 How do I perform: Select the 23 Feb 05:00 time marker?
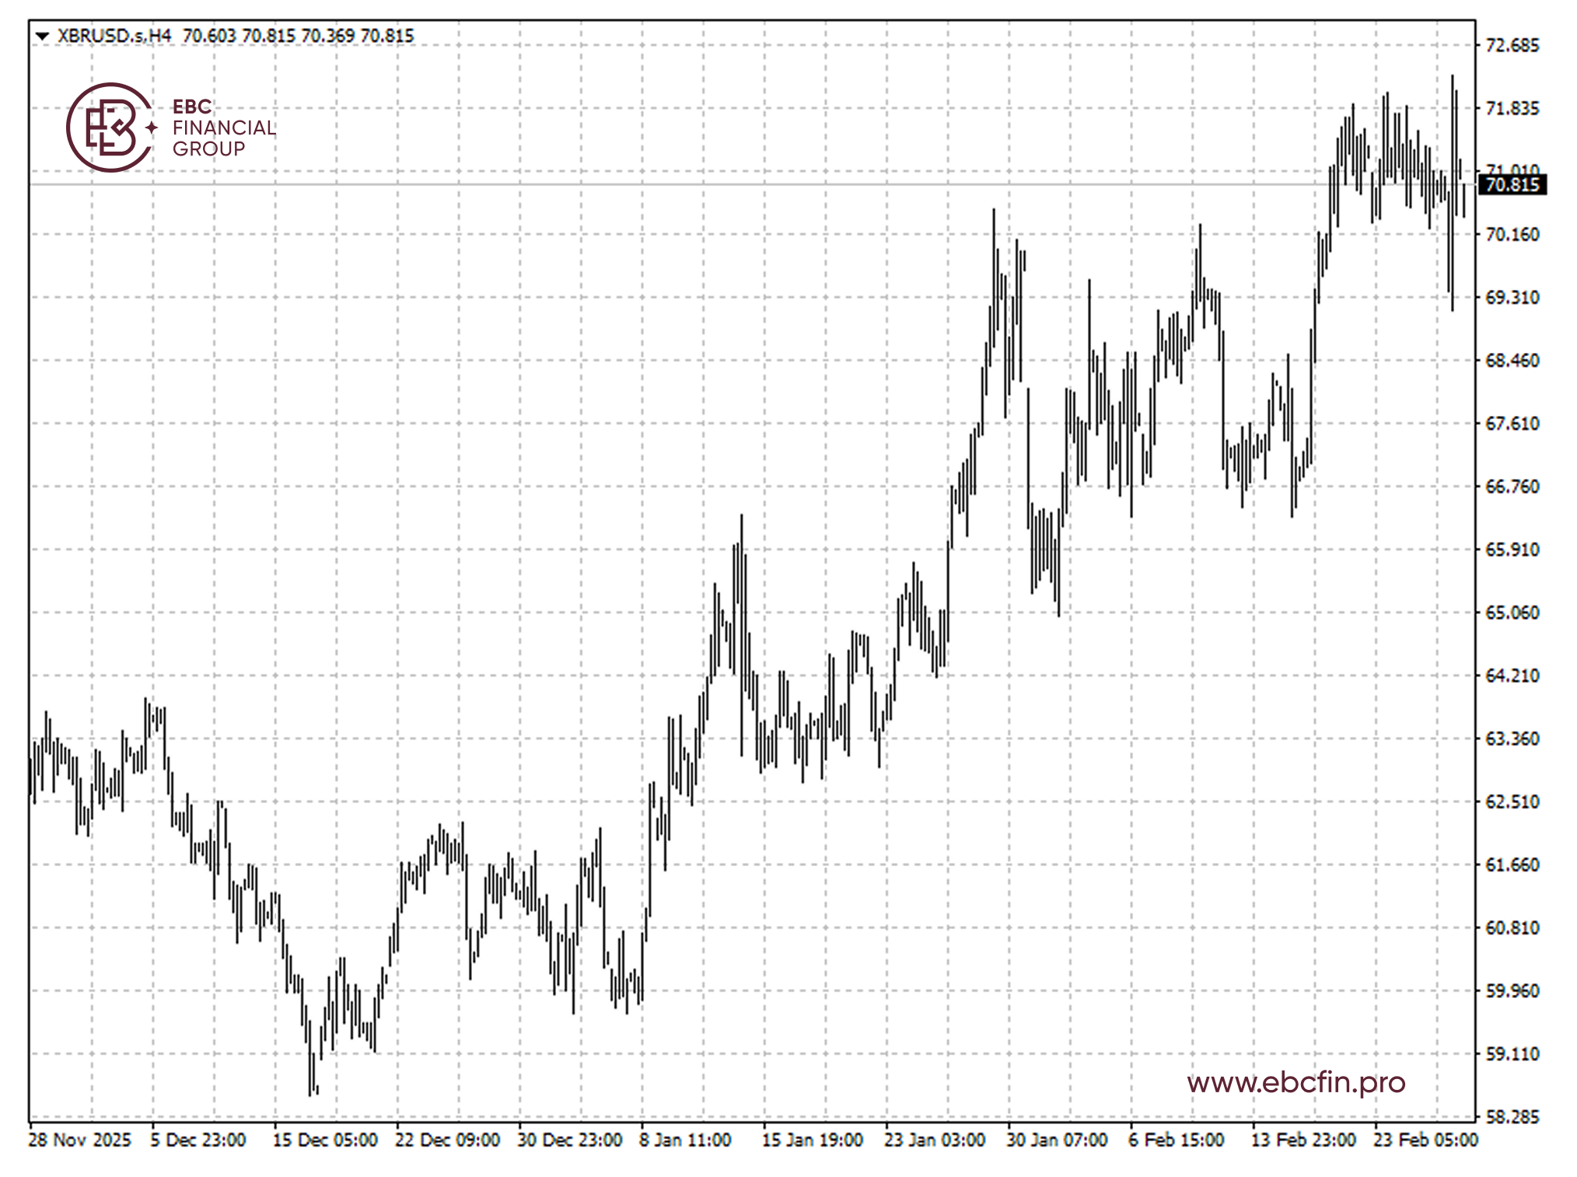click(x=1425, y=1140)
